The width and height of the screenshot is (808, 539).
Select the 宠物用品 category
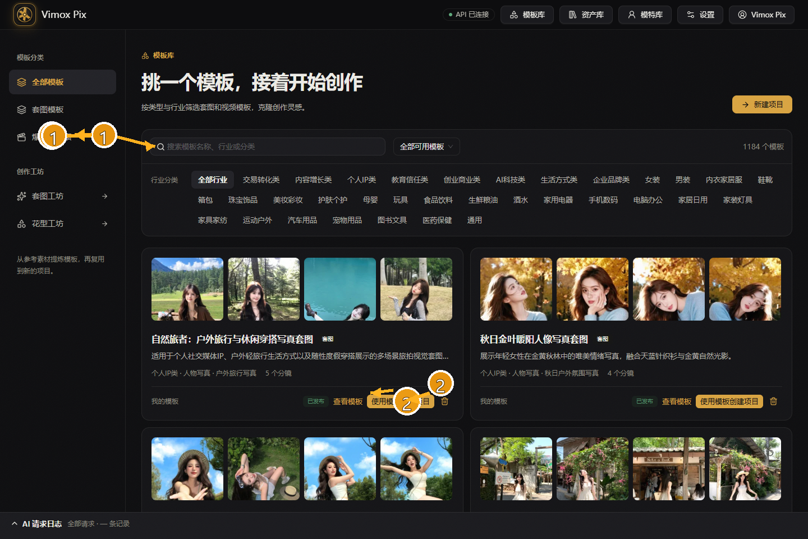point(347,220)
